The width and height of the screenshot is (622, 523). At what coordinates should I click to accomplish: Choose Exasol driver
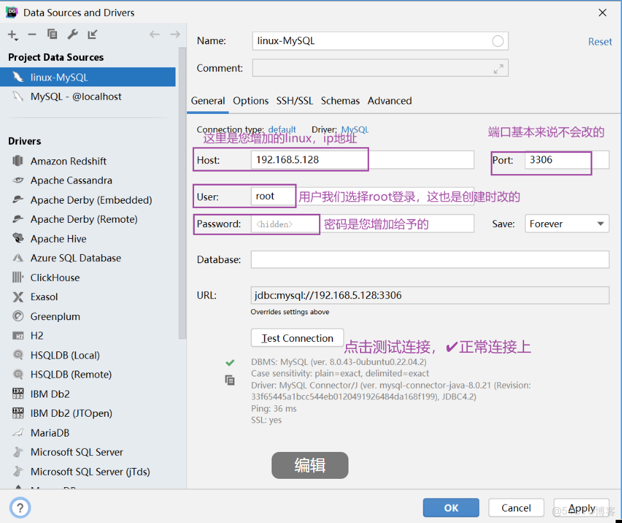[x=44, y=297]
